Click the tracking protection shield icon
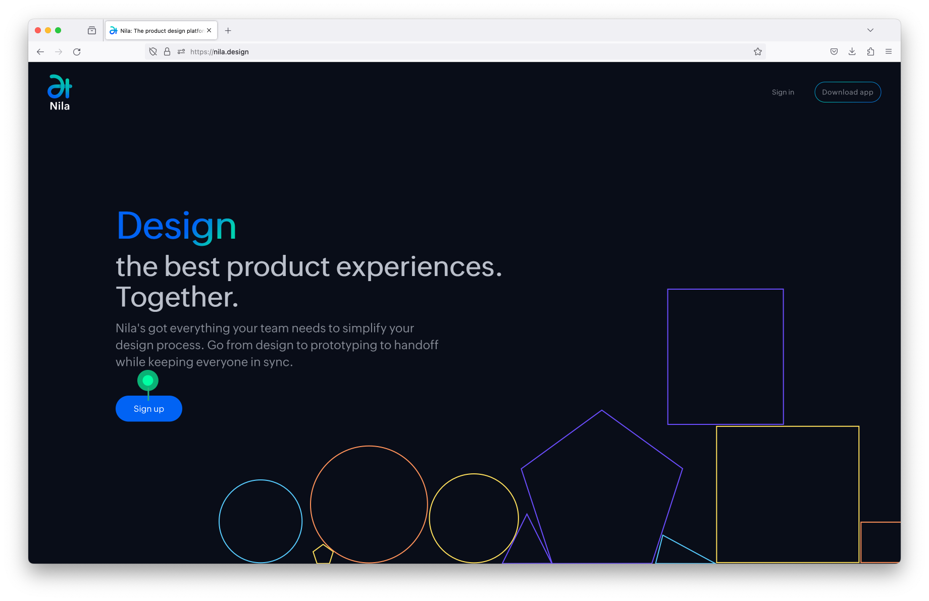The image size is (929, 601). (x=153, y=52)
